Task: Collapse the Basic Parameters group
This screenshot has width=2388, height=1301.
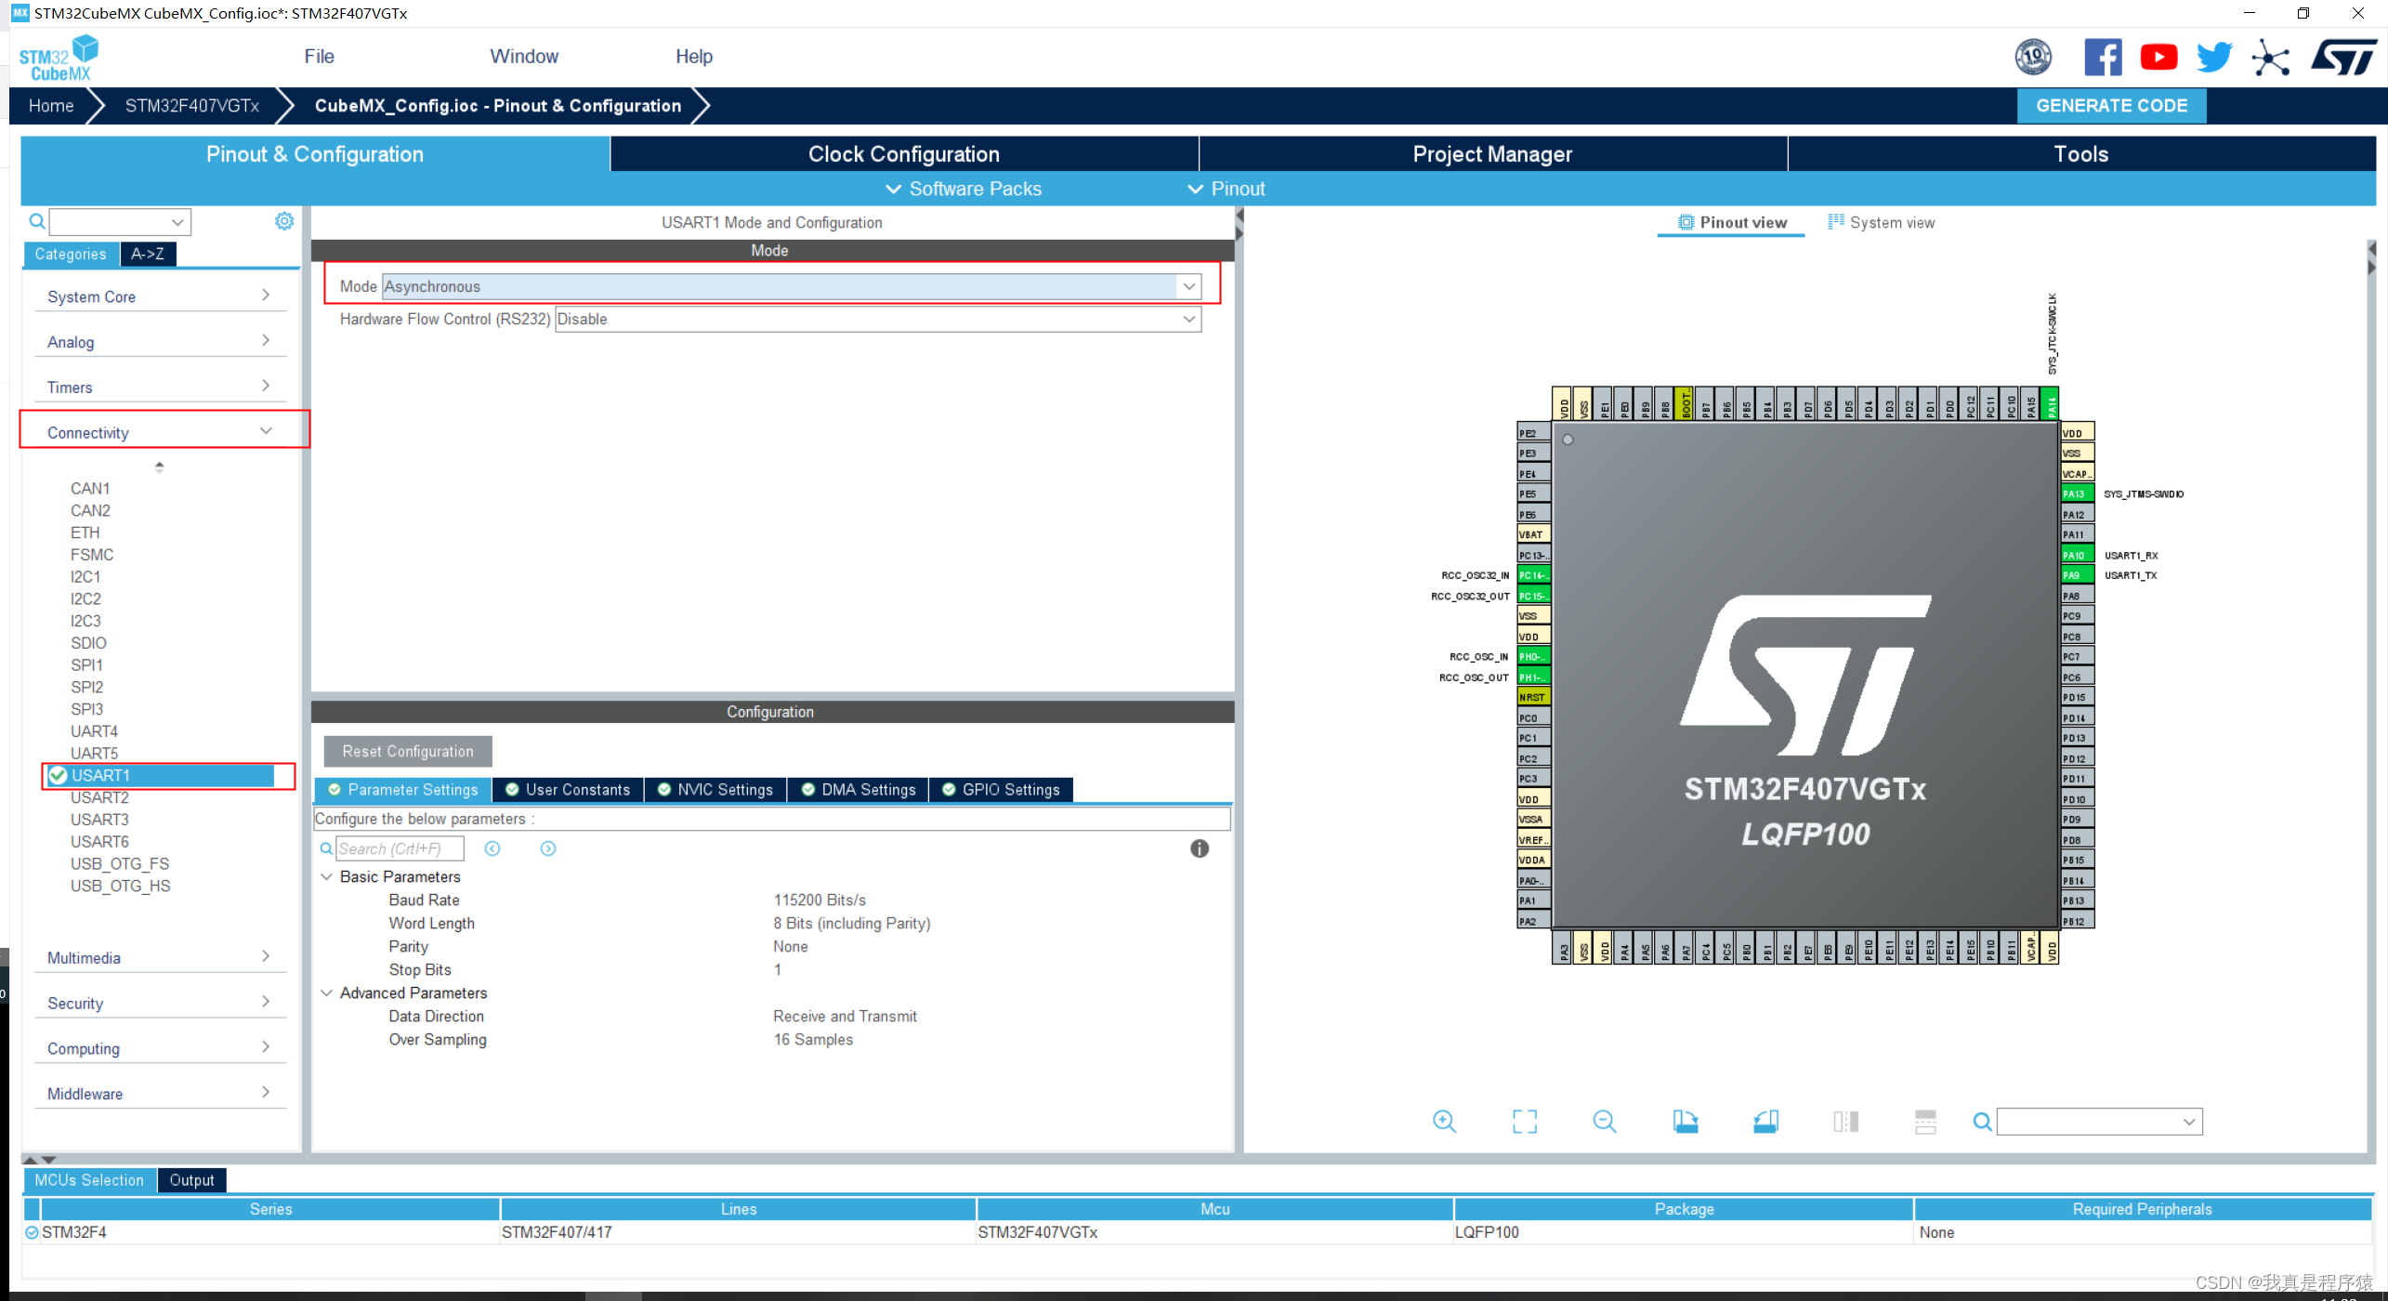Action: tap(326, 876)
